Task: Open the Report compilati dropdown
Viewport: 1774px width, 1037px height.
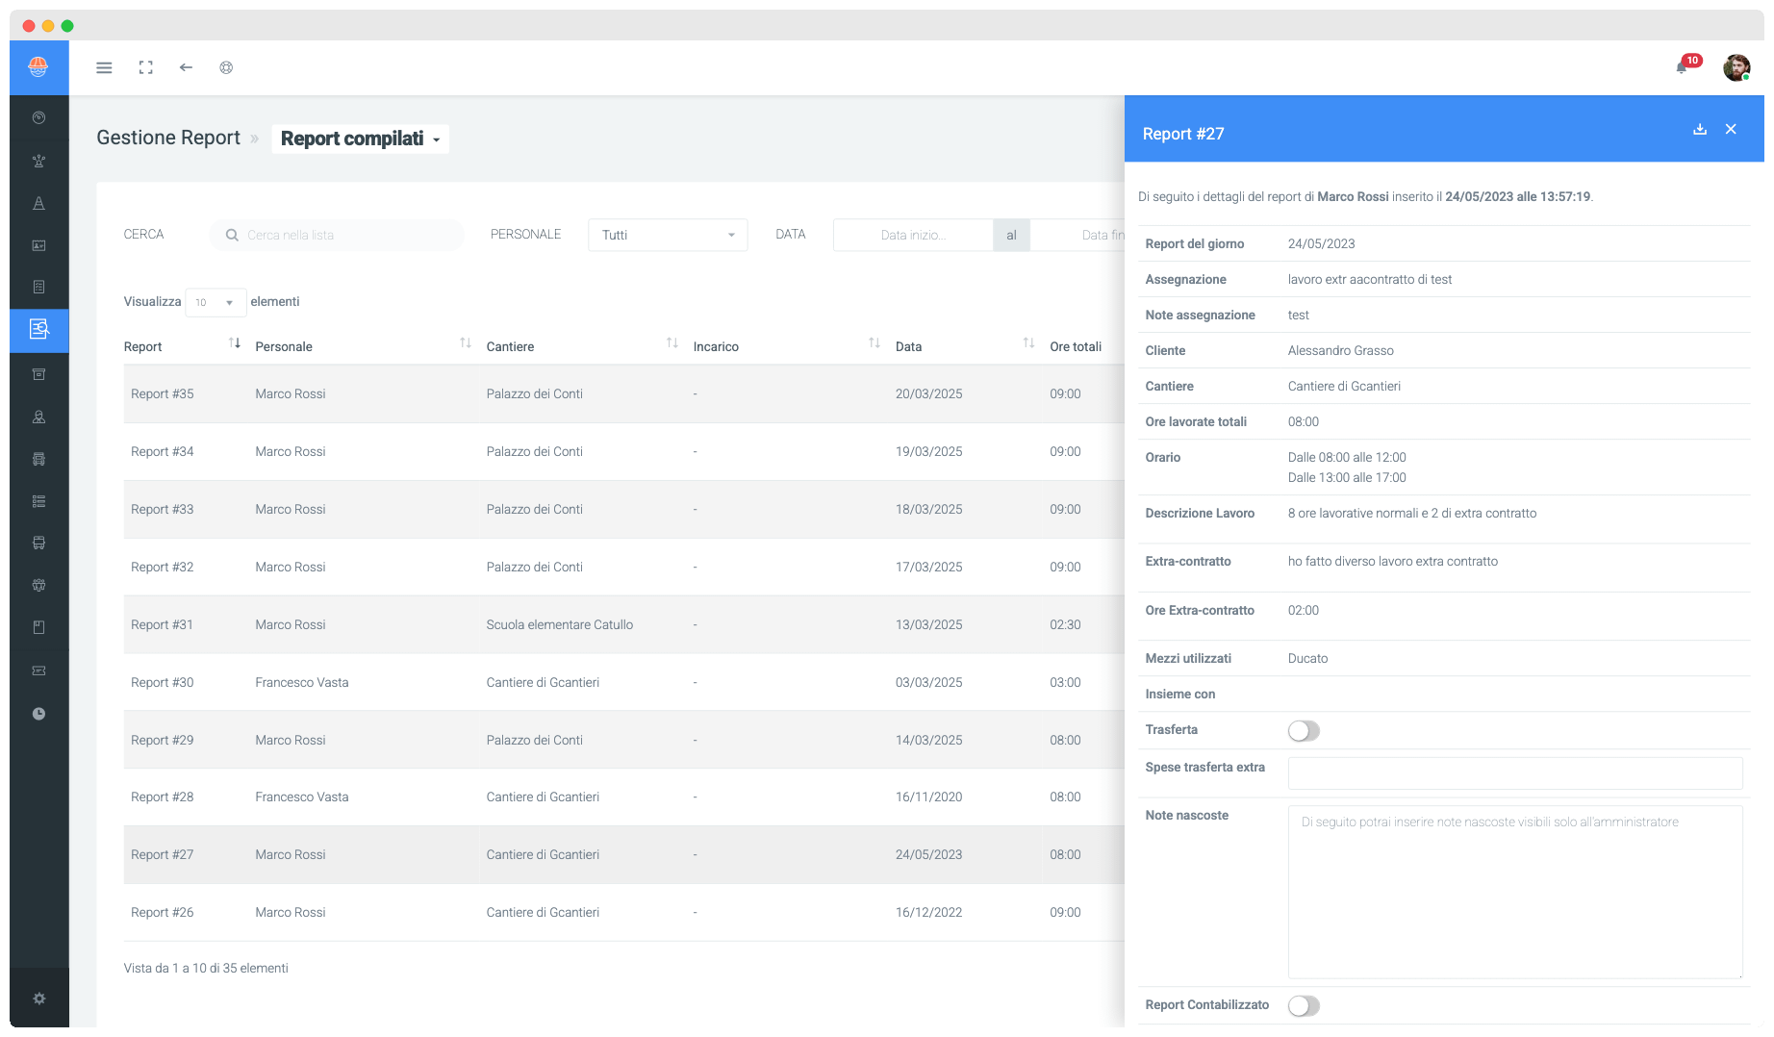Action: coord(360,139)
